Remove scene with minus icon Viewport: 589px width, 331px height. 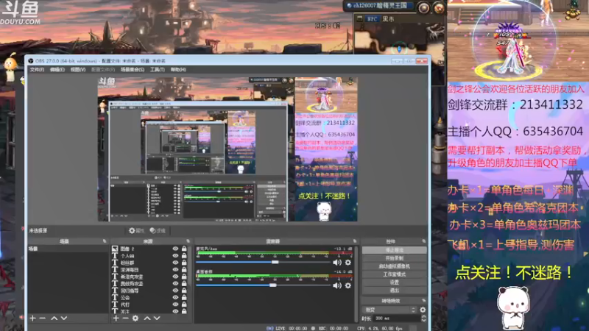point(43,318)
